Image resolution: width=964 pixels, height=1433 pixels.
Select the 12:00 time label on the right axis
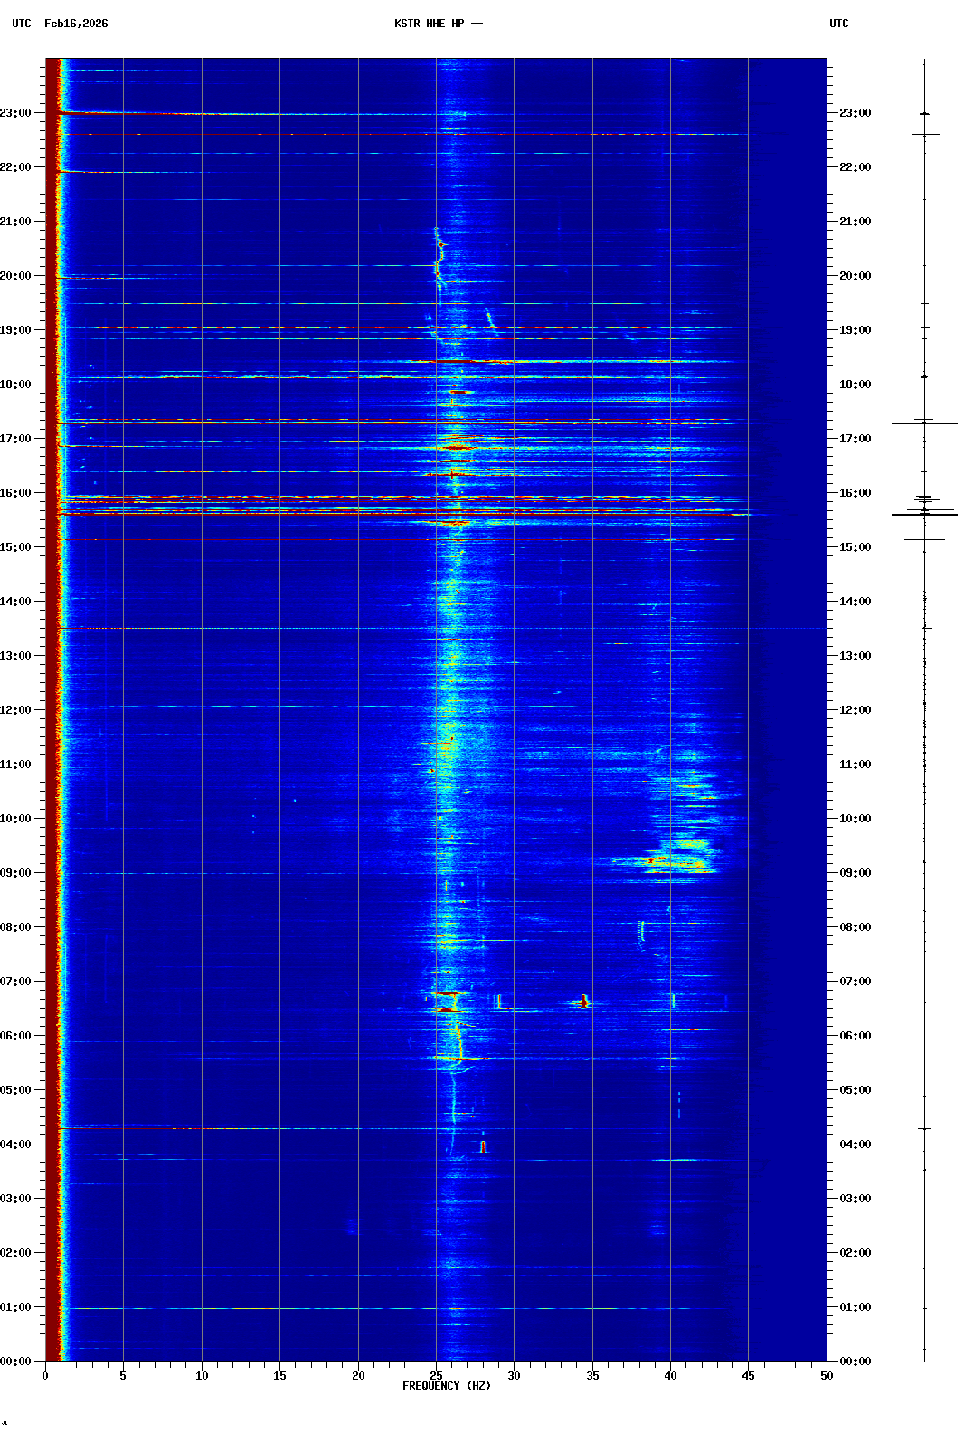click(x=855, y=710)
